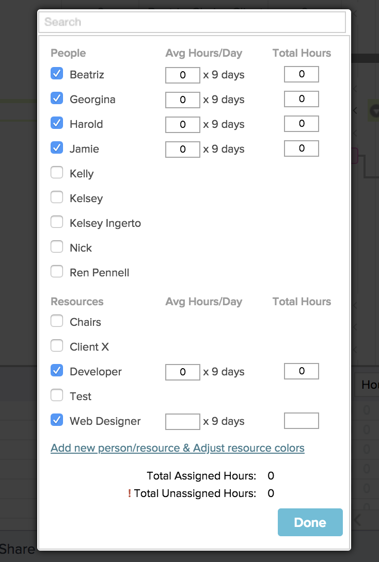379x562 pixels.
Task: Disable the Harold assignment
Action: (x=57, y=123)
